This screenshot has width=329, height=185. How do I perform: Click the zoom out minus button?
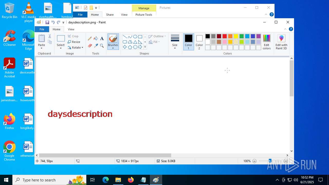pyautogui.click(x=254, y=161)
